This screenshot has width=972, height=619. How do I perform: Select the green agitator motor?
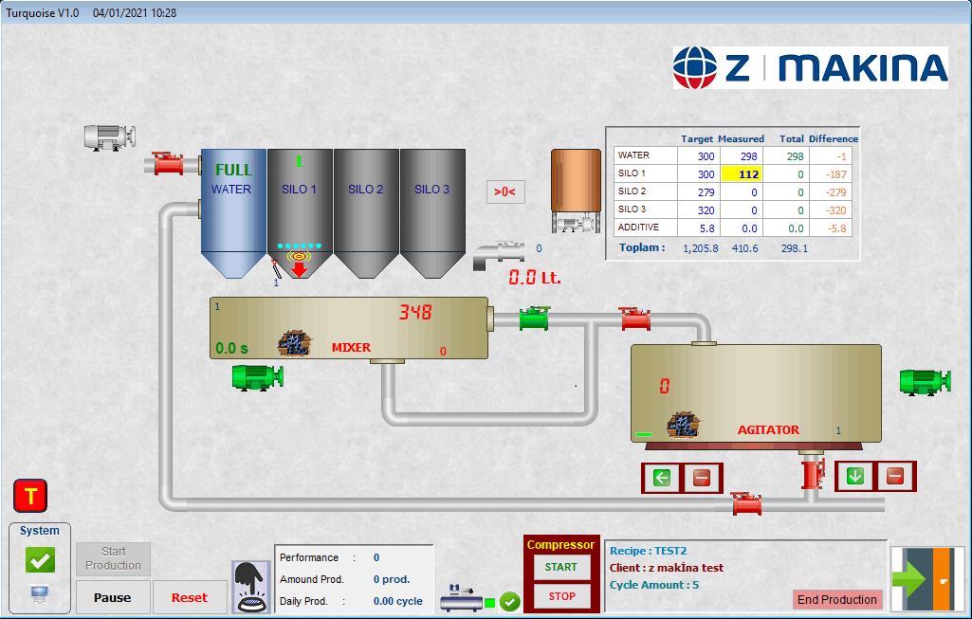pyautogui.click(x=925, y=381)
